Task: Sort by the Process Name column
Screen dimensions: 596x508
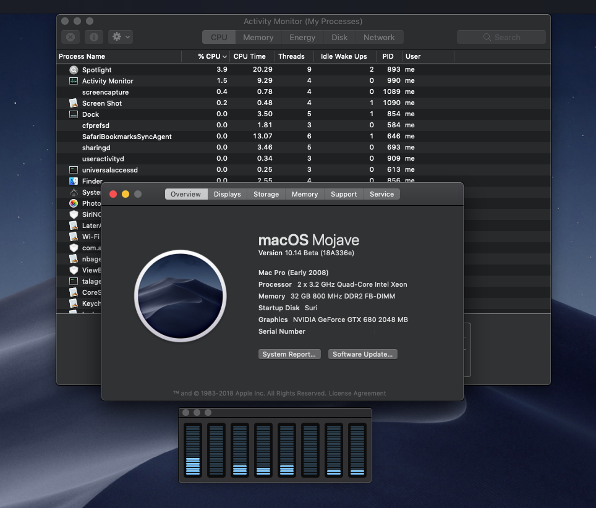Action: pos(119,56)
